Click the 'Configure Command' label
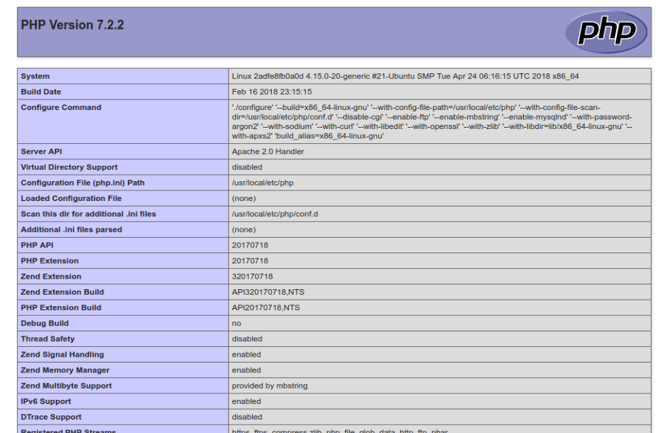Screen dimensions: 660x433 pyautogui.click(x=61, y=107)
